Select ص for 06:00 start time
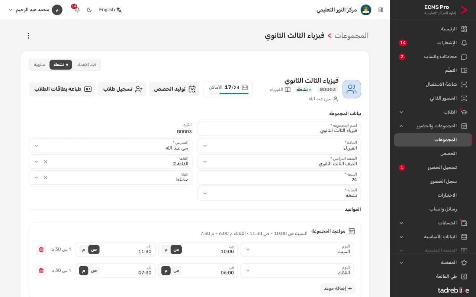 [x=176, y=271]
